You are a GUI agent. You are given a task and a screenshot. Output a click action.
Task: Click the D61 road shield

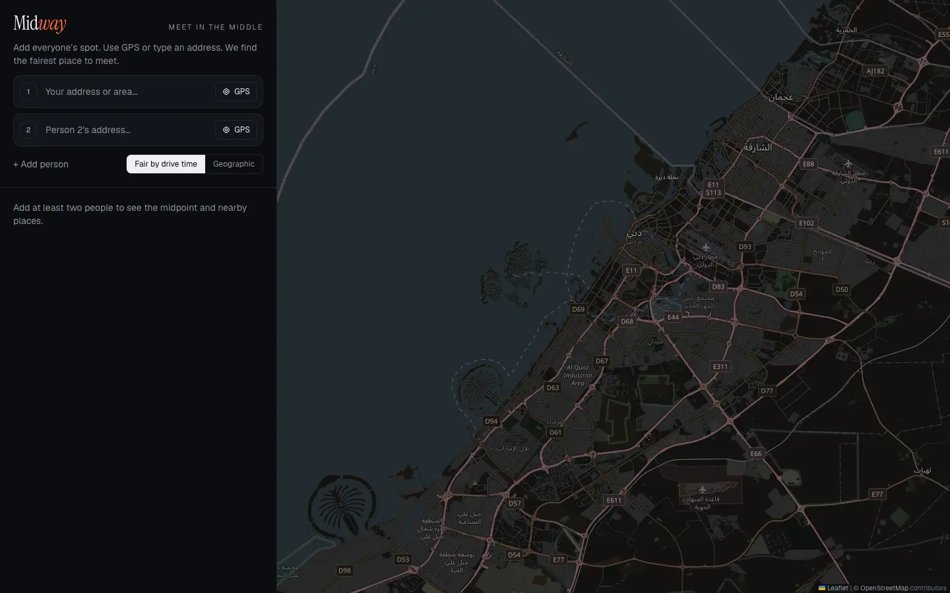(555, 432)
